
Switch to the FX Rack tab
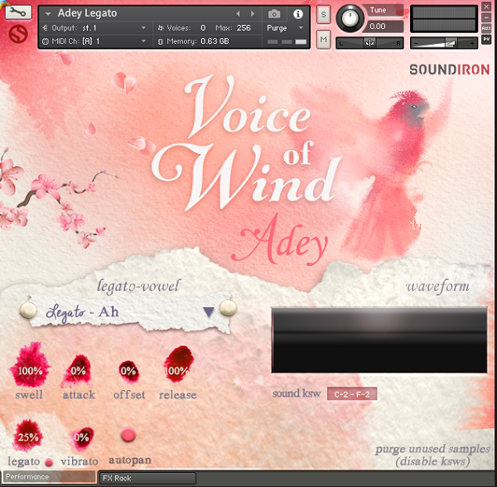pos(147,478)
